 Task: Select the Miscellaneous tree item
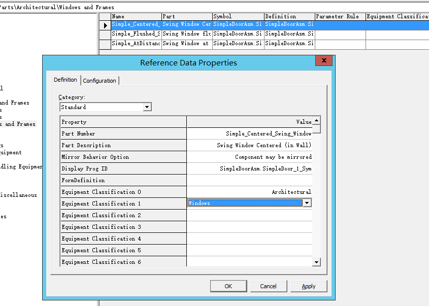tap(18, 195)
